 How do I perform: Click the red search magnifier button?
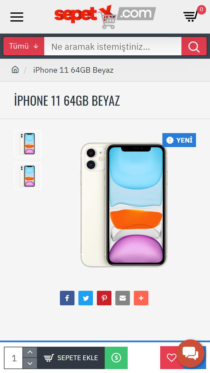[x=194, y=46]
